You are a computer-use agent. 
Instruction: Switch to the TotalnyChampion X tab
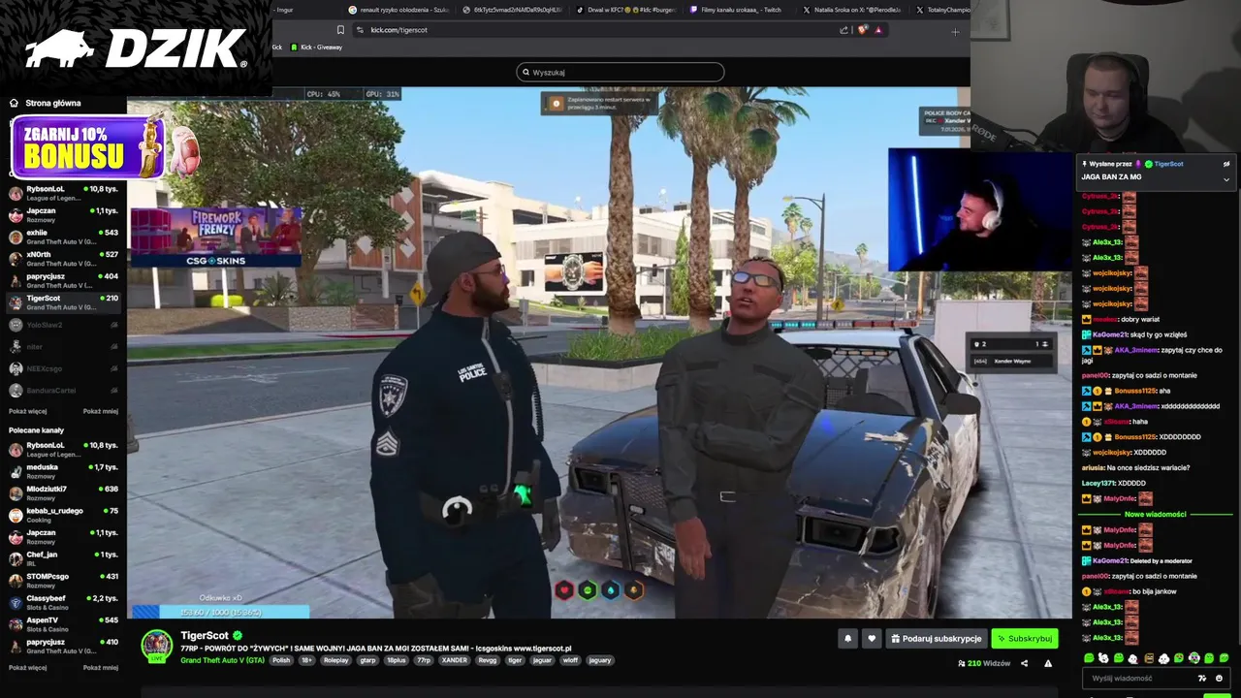click(x=941, y=10)
